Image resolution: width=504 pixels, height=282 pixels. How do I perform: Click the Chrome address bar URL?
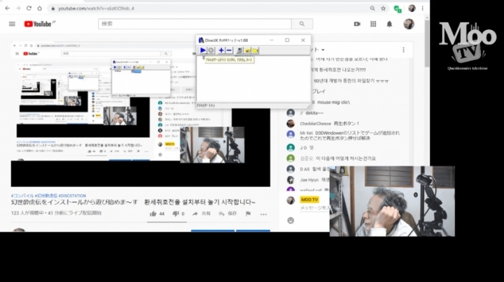[96, 8]
